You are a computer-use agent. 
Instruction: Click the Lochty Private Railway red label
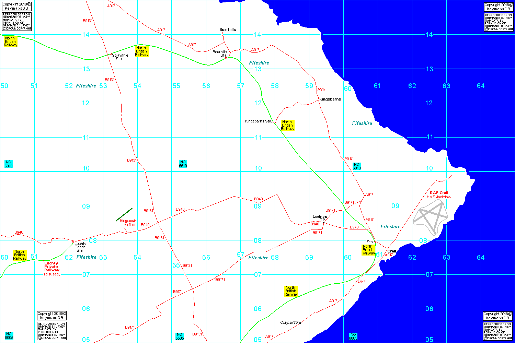tap(51, 267)
